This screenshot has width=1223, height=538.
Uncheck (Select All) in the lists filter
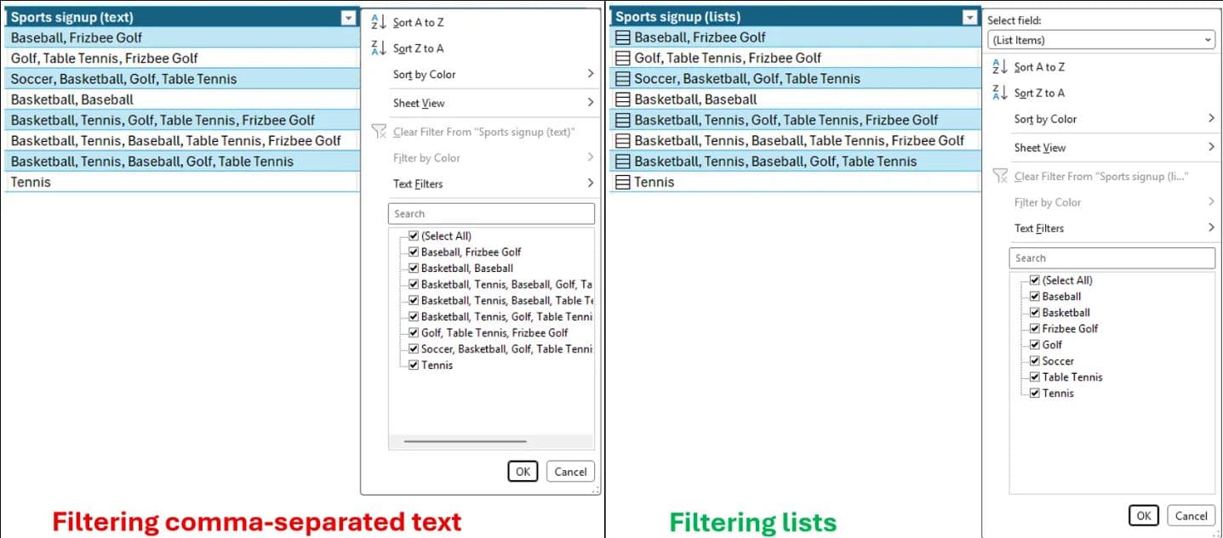pyautogui.click(x=1035, y=280)
